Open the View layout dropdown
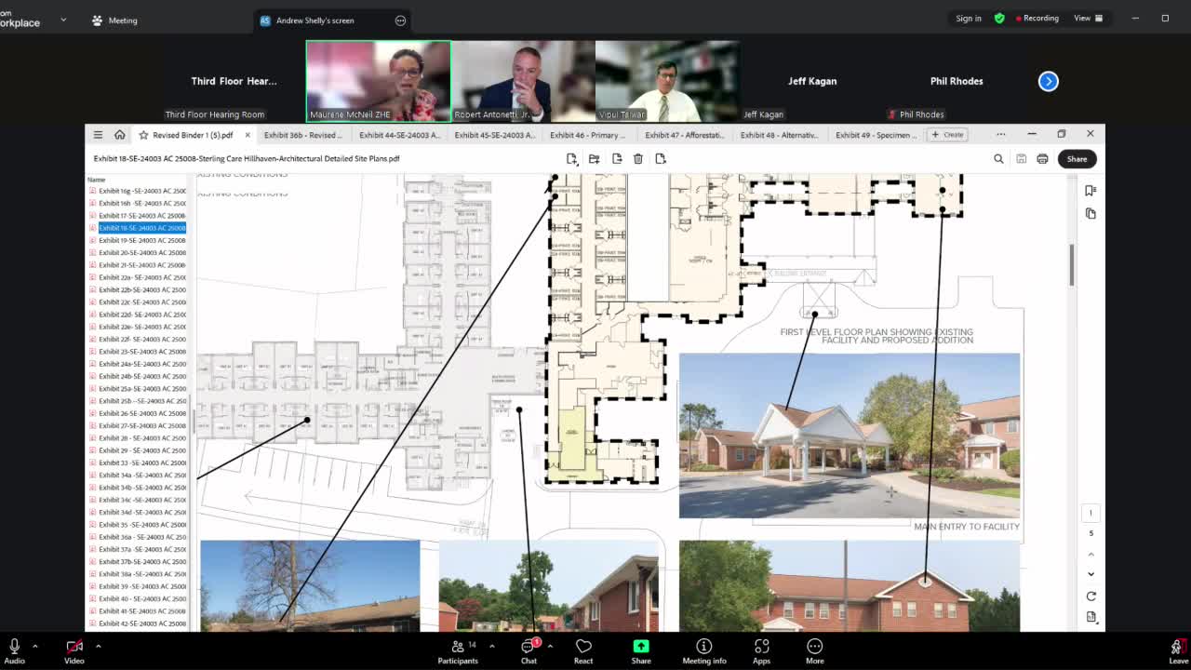This screenshot has width=1191, height=670. point(1088,19)
